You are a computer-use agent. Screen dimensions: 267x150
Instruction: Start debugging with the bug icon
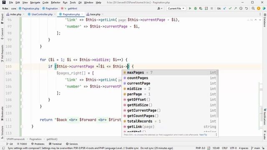pos(195,8)
